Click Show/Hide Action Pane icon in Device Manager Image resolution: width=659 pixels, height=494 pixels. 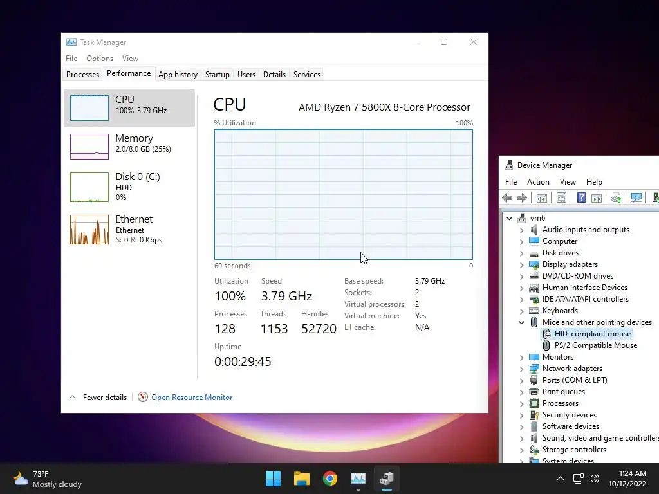click(597, 198)
